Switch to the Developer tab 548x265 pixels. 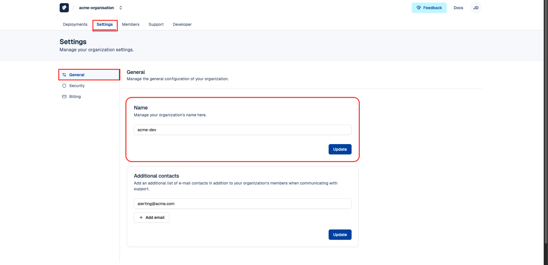tap(182, 24)
